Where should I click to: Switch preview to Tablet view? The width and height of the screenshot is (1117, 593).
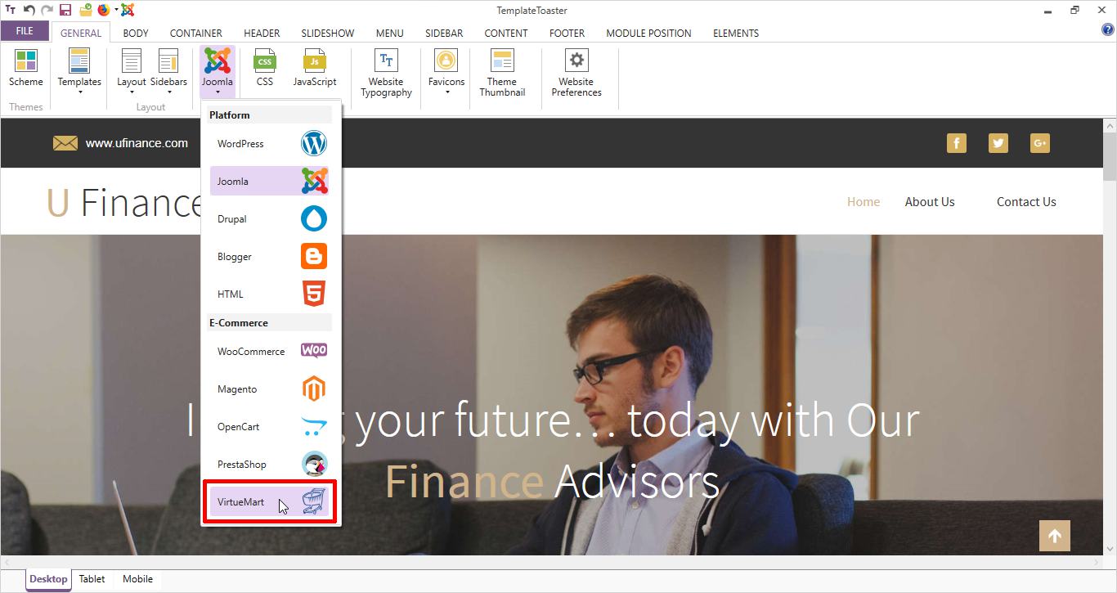point(92,579)
